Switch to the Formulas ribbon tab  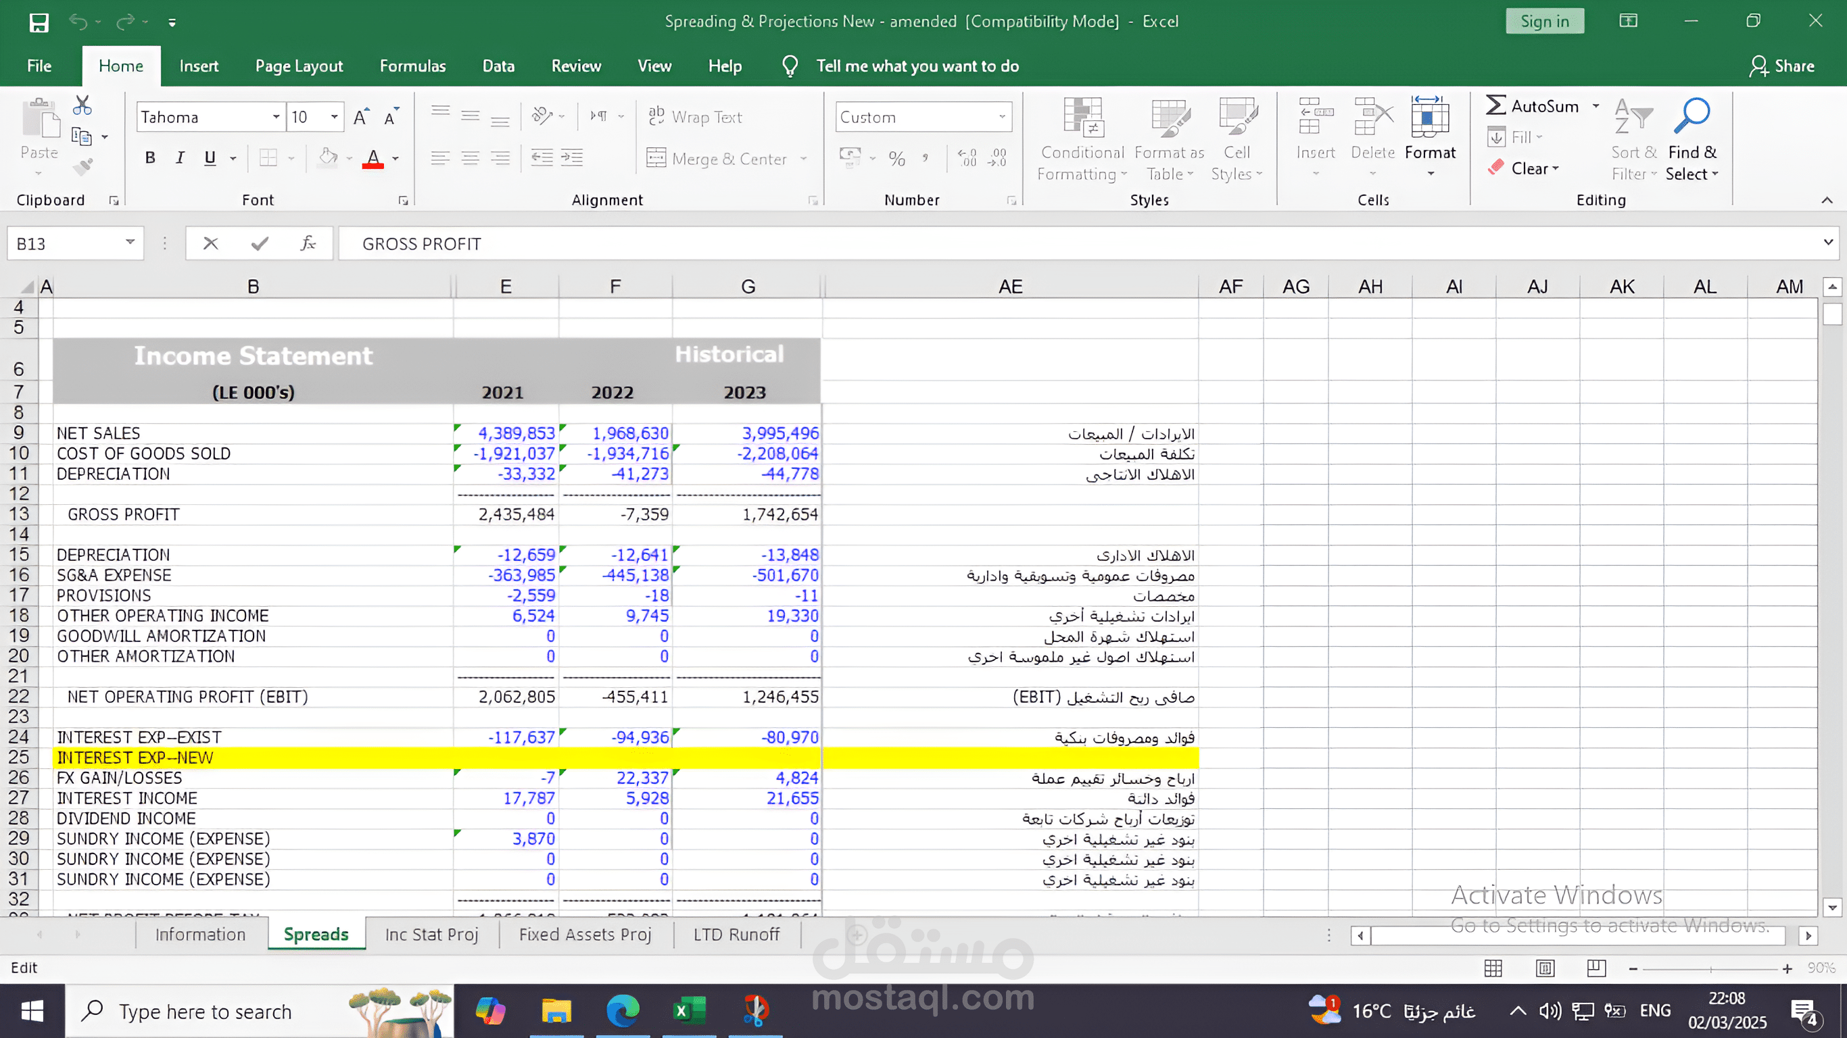click(412, 66)
